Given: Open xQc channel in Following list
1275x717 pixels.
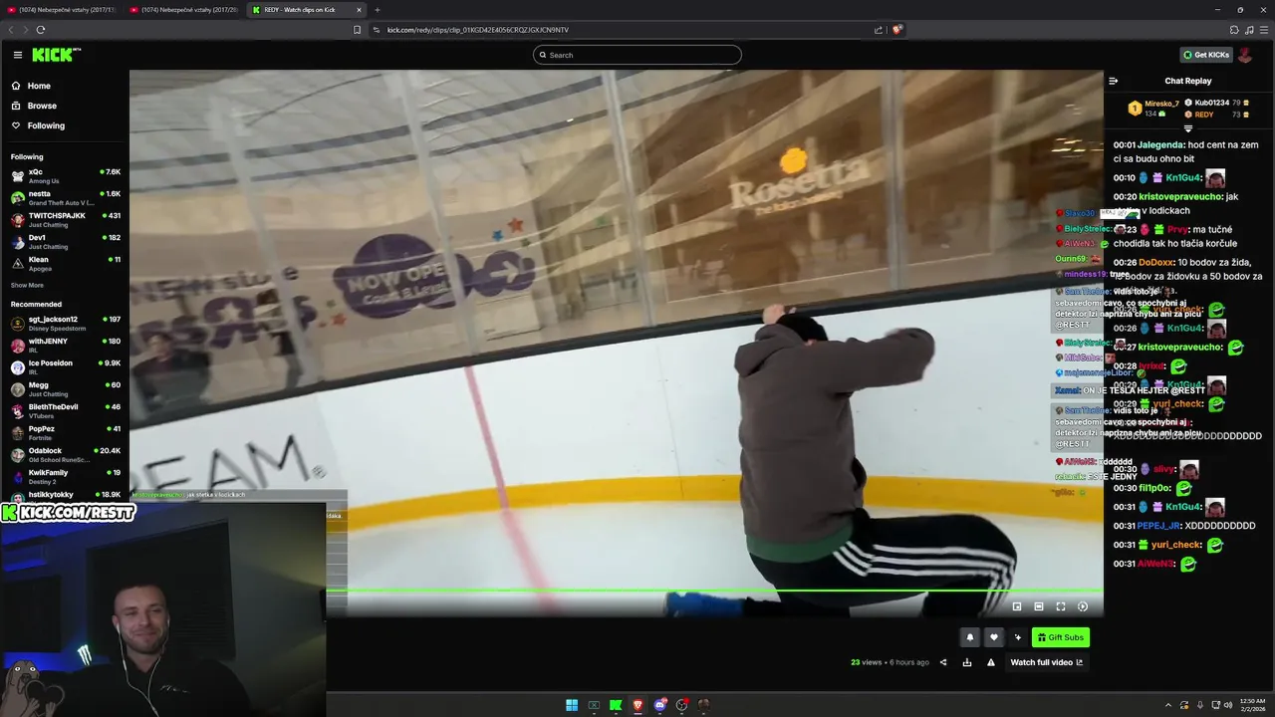Looking at the screenshot, I should (x=65, y=175).
